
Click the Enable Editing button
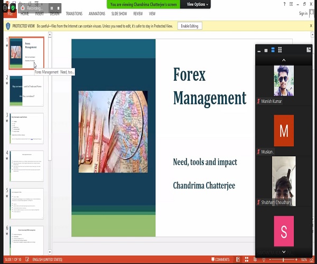[190, 26]
